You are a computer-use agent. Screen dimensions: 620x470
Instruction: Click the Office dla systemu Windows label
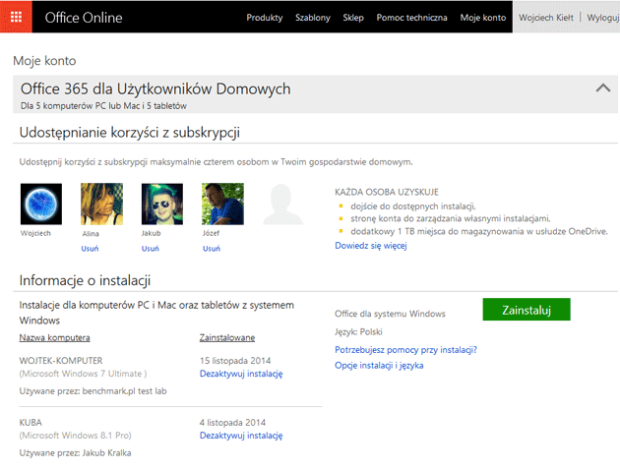tap(390, 314)
